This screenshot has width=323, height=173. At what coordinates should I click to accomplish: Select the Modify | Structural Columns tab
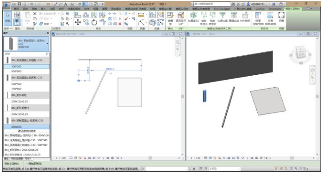(293, 9)
